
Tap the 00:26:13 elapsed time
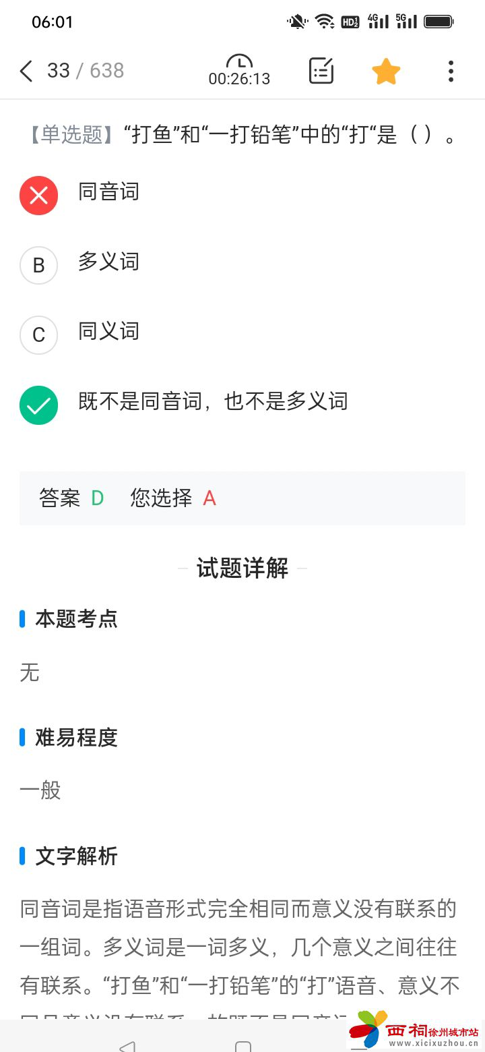point(239,80)
